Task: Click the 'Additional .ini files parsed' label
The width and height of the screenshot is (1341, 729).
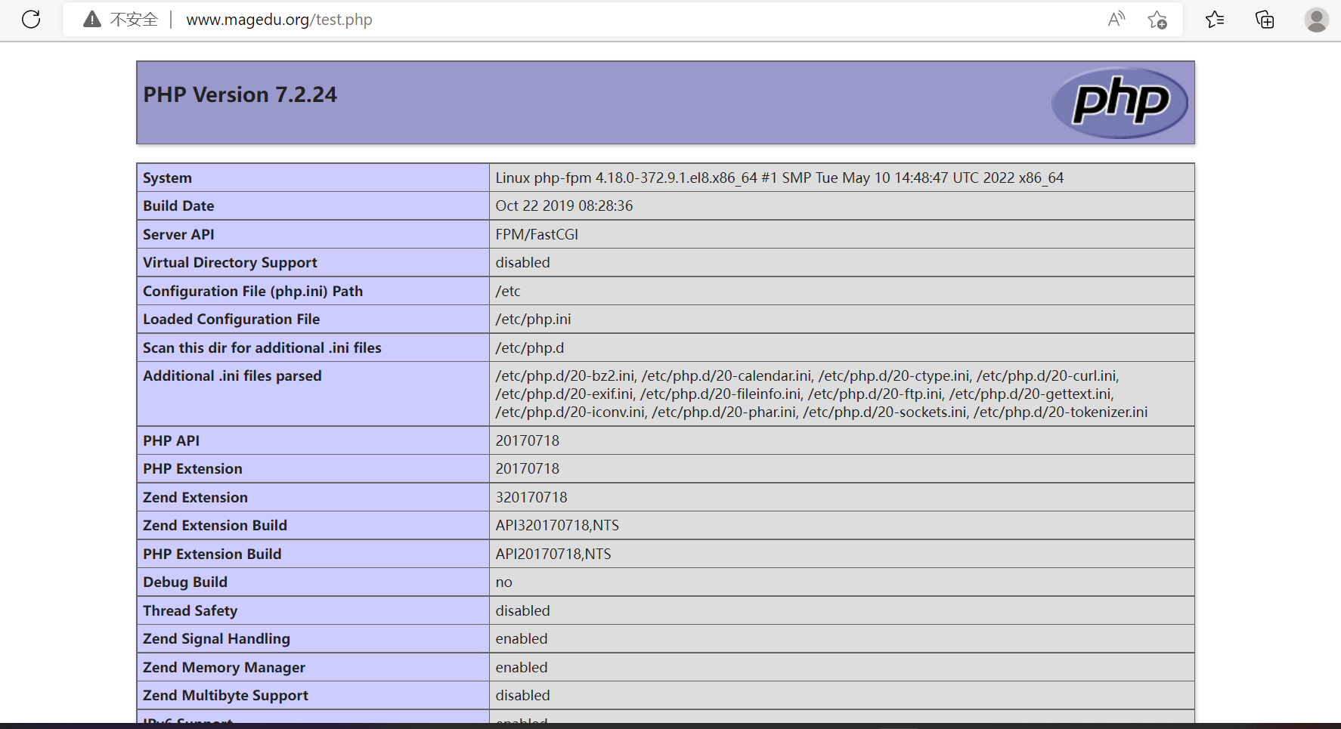Action: [232, 375]
